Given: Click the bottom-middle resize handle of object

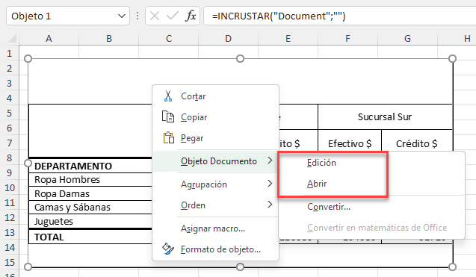Looking at the screenshot, I should [x=240, y=267].
